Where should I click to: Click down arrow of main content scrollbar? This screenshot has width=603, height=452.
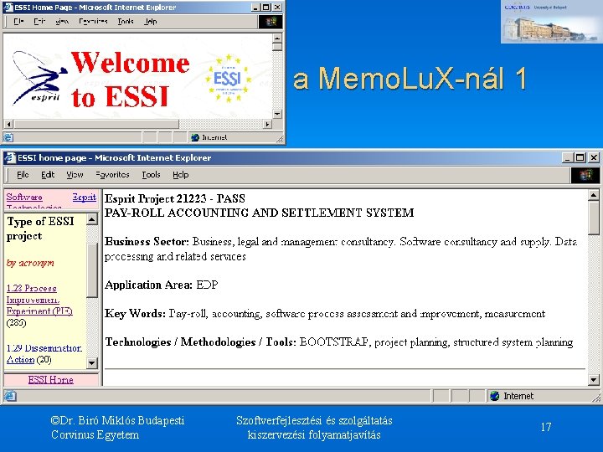(x=594, y=380)
